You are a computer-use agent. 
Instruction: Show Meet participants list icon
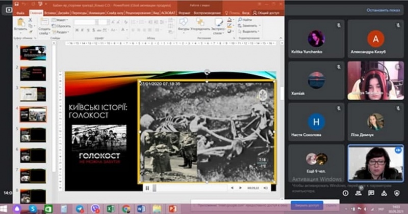(x=358, y=193)
